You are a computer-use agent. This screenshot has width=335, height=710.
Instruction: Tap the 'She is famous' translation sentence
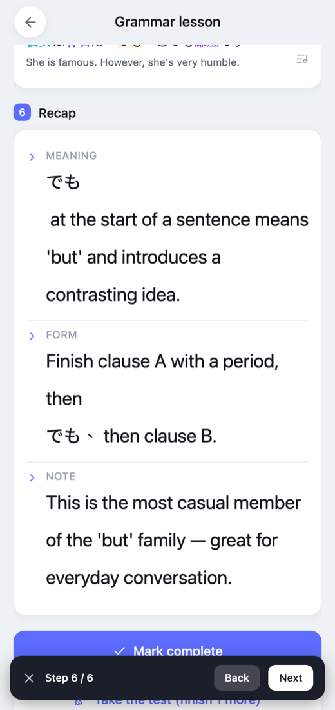pyautogui.click(x=133, y=62)
